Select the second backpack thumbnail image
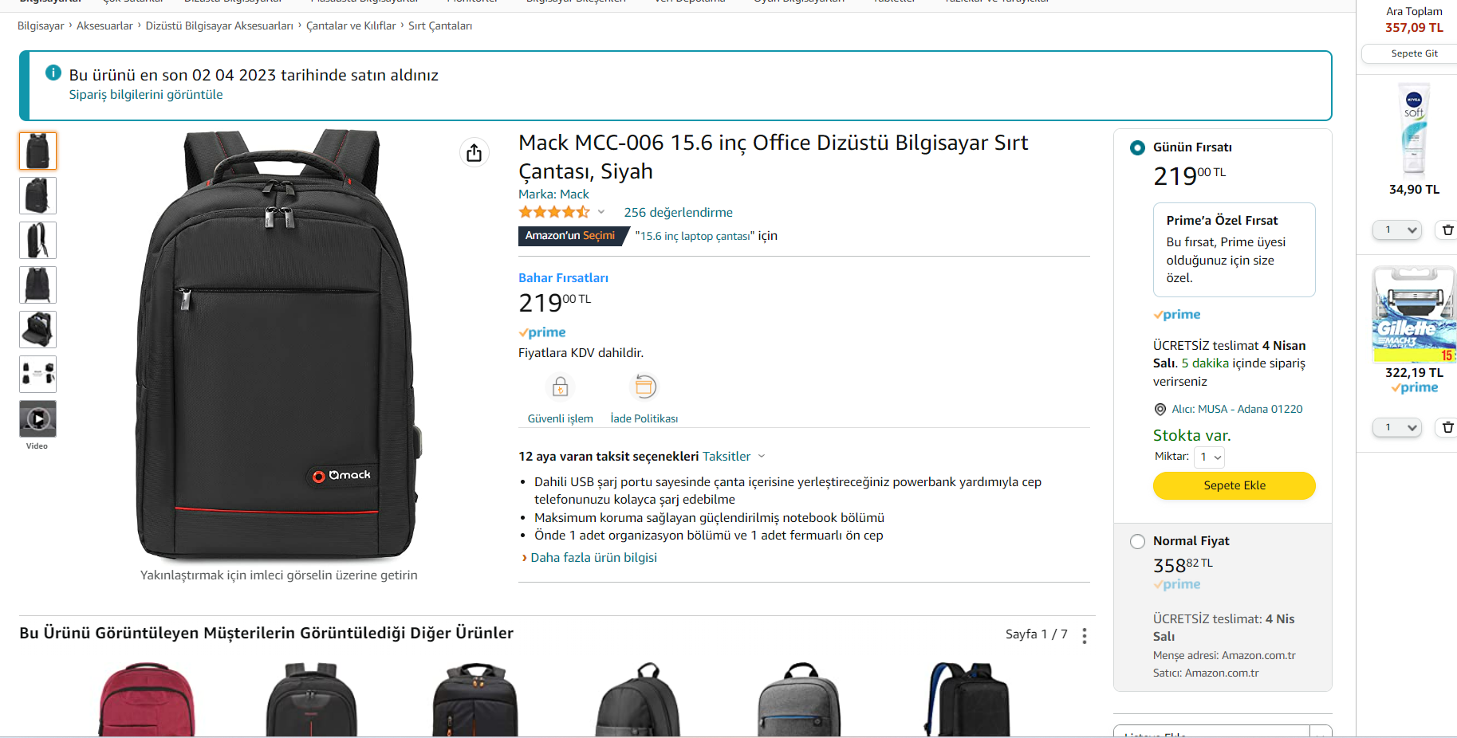 click(37, 195)
